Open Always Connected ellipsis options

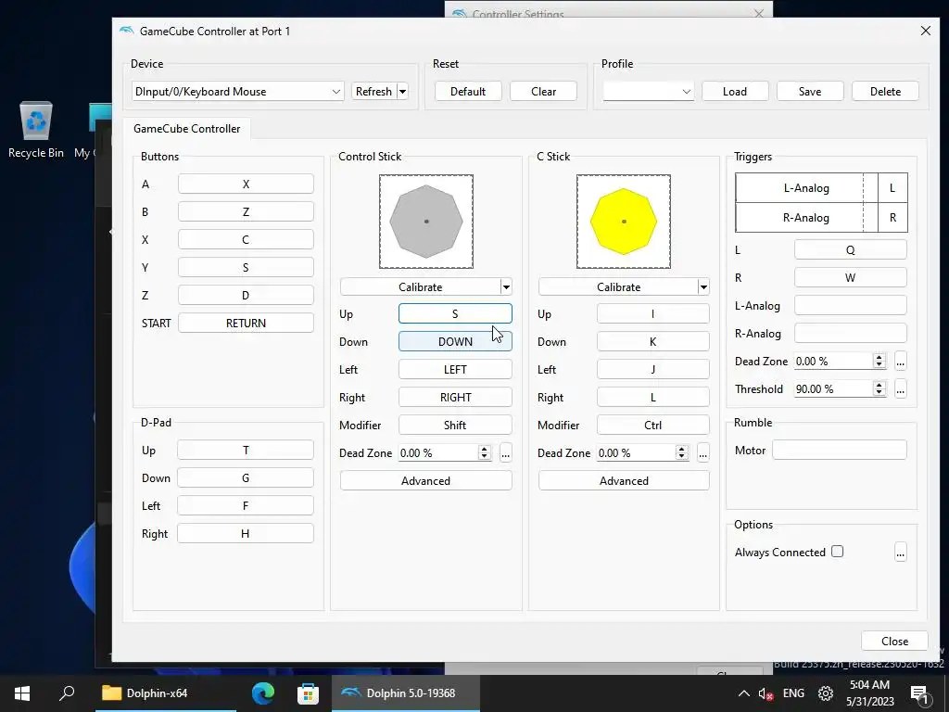tap(901, 553)
